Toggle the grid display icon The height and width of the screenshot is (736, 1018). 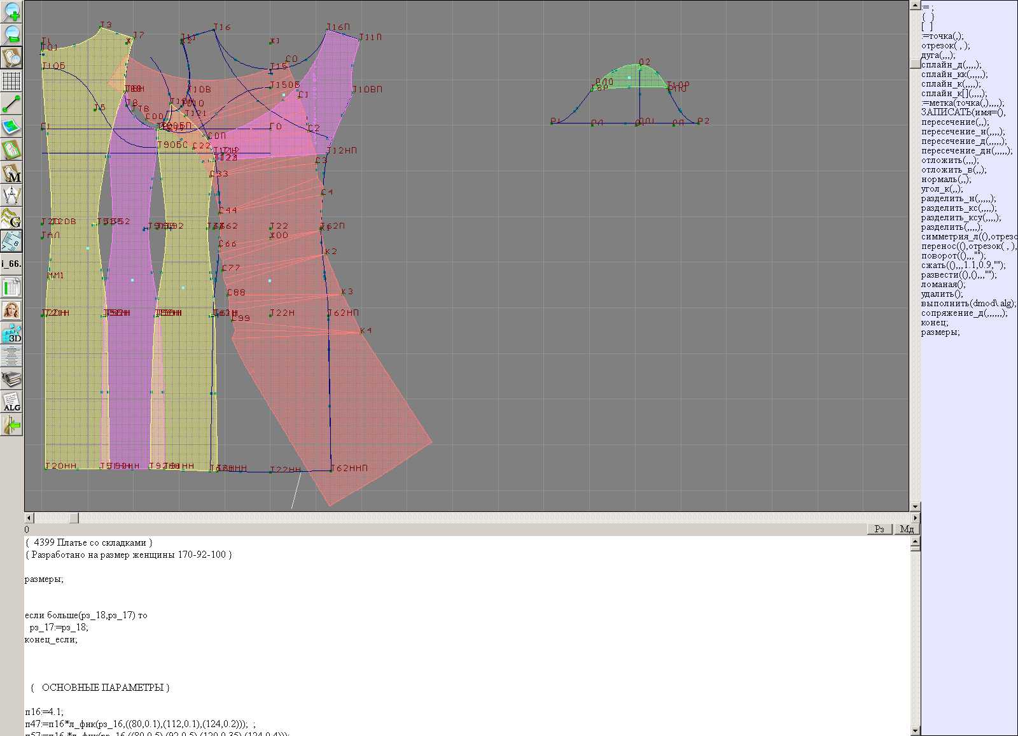point(11,81)
